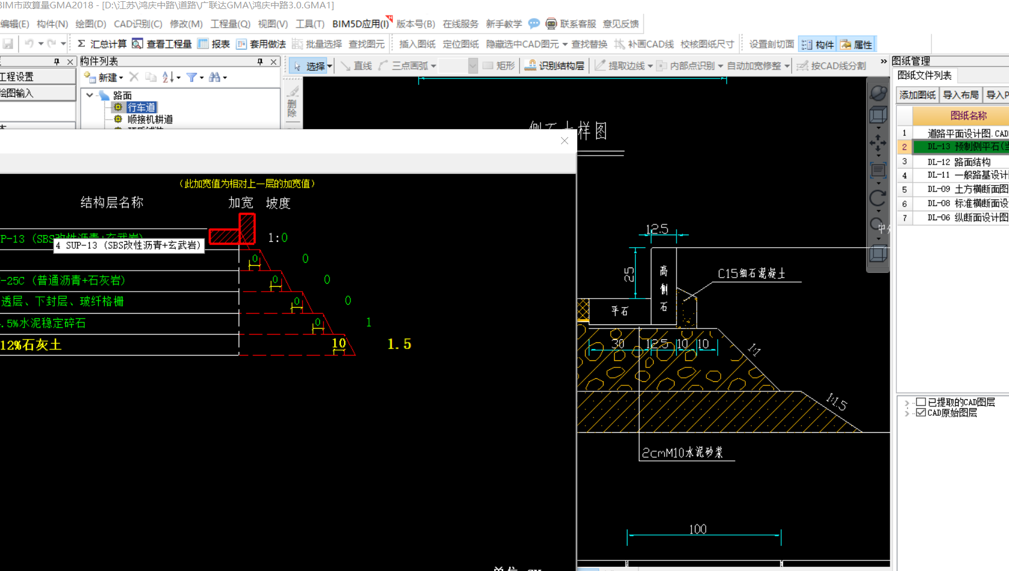Open the 构件(N) menu
Viewport: 1009px width, 571px height.
(52, 24)
